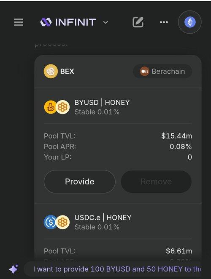Click the BYUSD token icon
This screenshot has width=211, height=279.
click(50, 107)
